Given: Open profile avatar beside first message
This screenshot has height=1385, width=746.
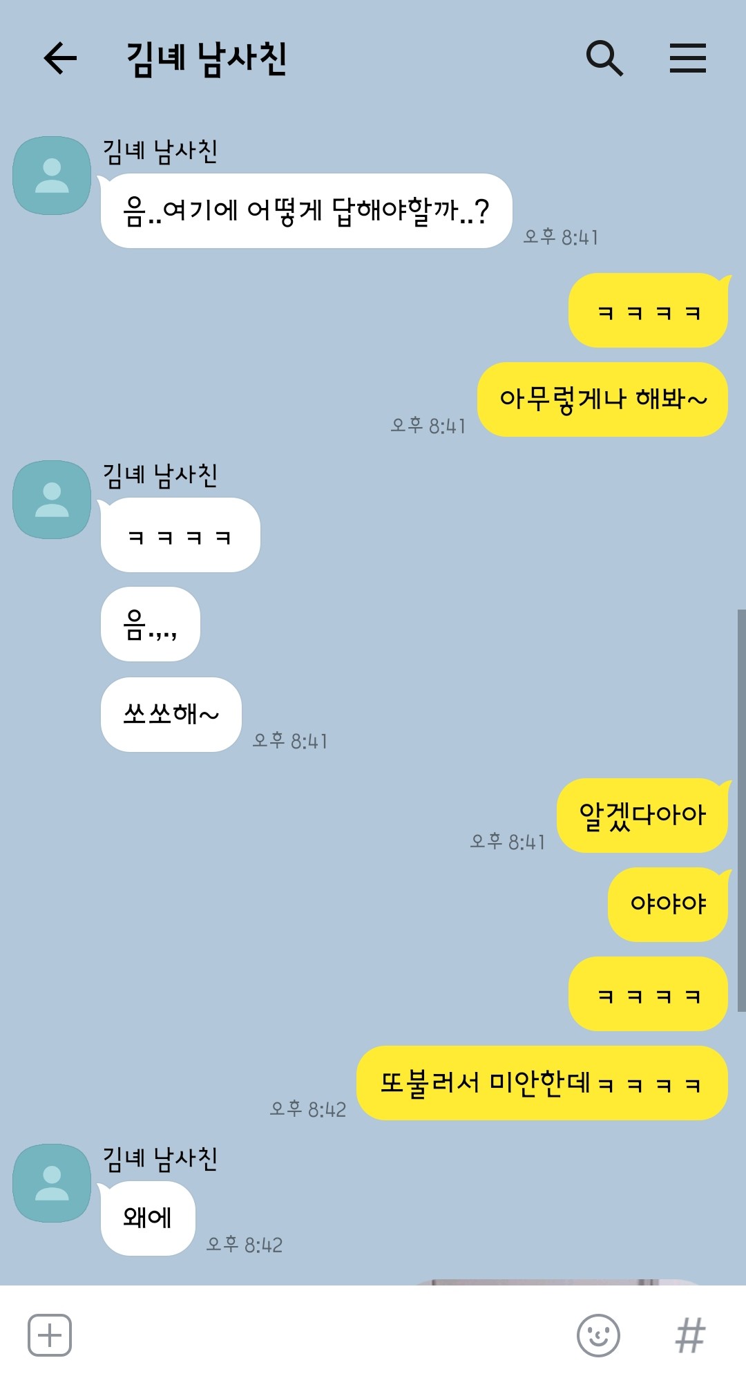Looking at the screenshot, I should pyautogui.click(x=52, y=176).
